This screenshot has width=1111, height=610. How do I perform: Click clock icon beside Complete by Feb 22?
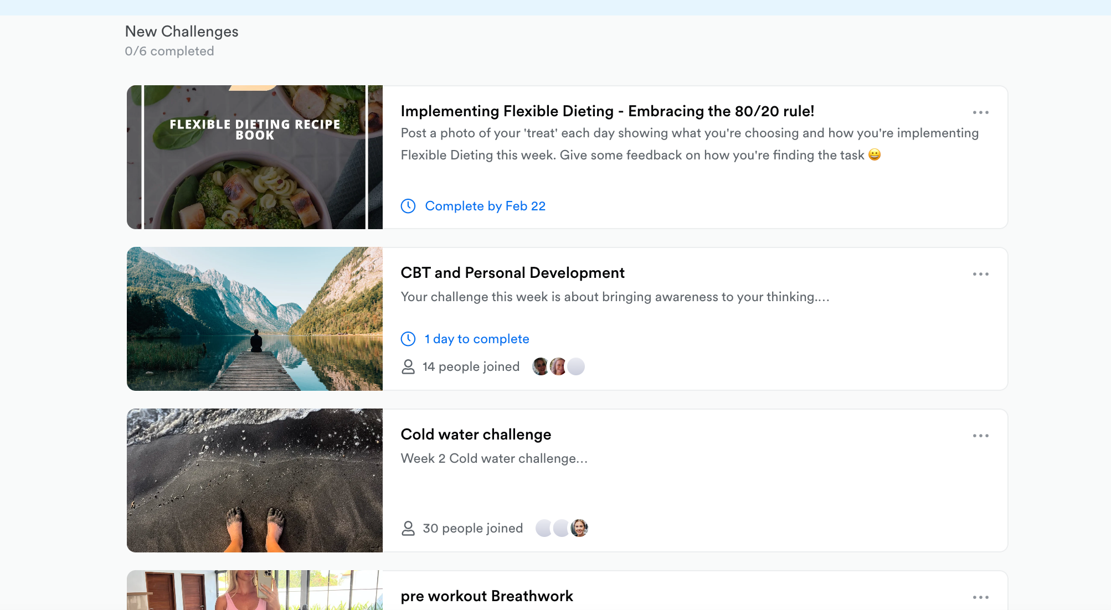[408, 206]
